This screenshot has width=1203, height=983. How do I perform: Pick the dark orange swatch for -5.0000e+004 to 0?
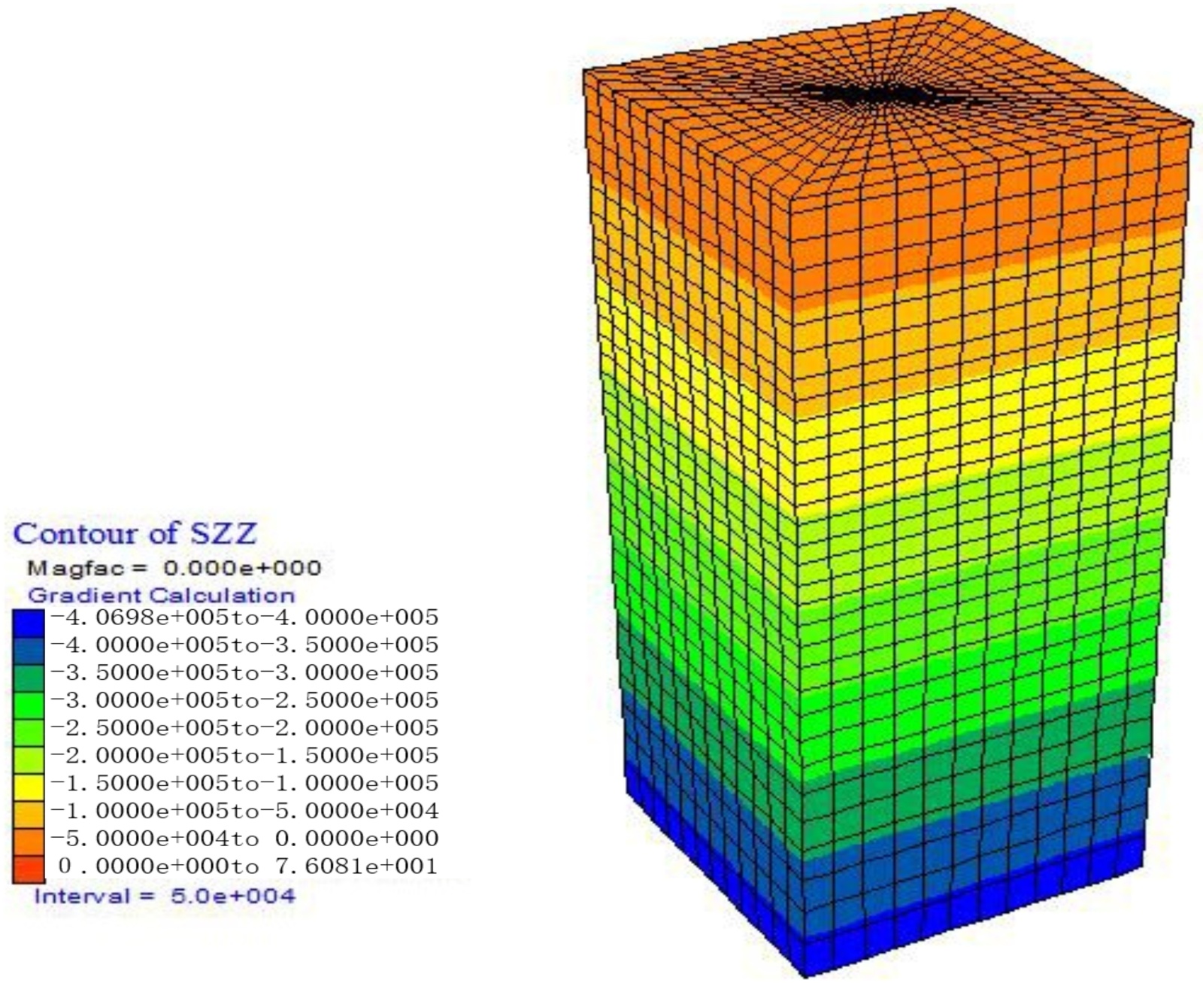(28, 842)
